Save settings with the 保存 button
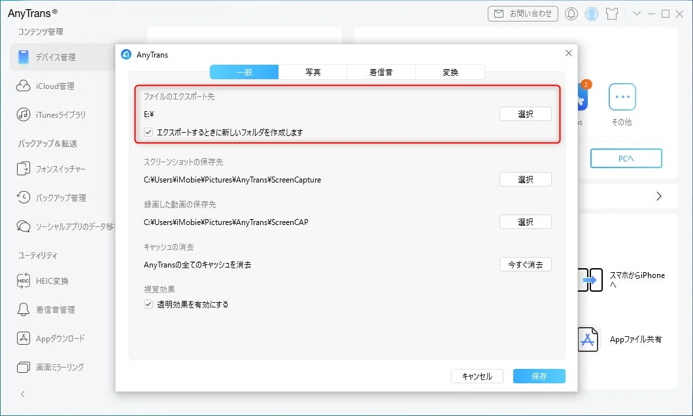This screenshot has height=416, width=693. [539, 376]
